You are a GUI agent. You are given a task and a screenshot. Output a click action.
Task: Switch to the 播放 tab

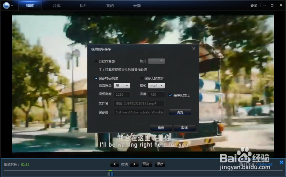coord(30,6)
